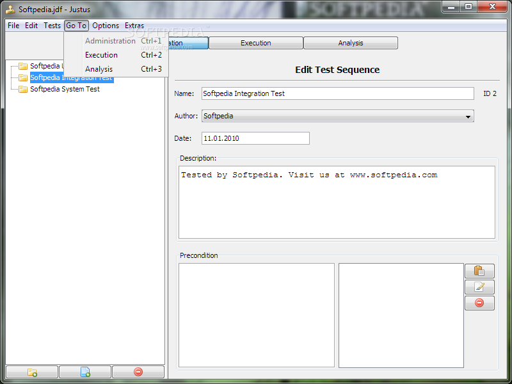This screenshot has width=512, height=384.
Task: Click the add new document icon button
Action: (x=85, y=372)
